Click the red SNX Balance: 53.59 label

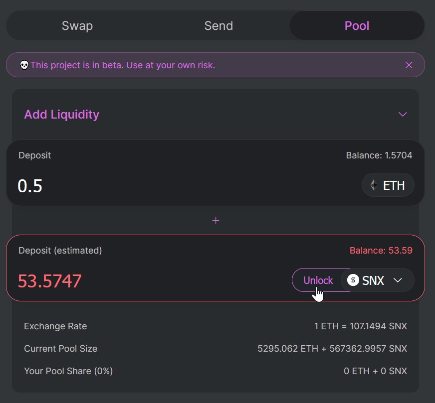[381, 251]
